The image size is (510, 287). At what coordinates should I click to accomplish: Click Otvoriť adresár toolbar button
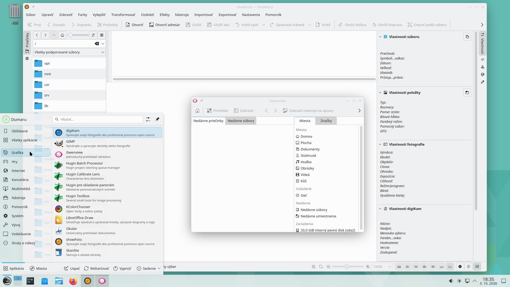coord(164,25)
